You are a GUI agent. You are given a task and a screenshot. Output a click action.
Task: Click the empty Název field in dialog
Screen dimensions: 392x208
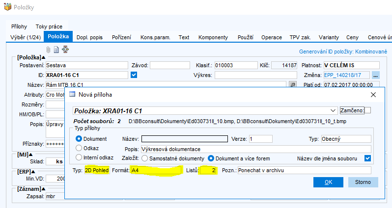tap(185, 139)
